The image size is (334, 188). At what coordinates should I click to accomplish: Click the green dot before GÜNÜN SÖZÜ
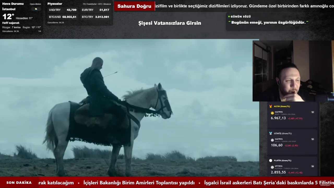pos(229,16)
